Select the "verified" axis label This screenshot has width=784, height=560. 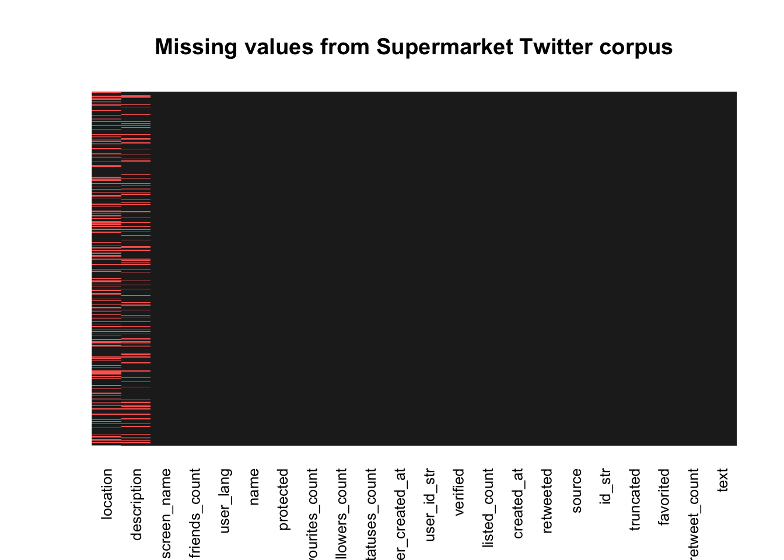[460, 492]
